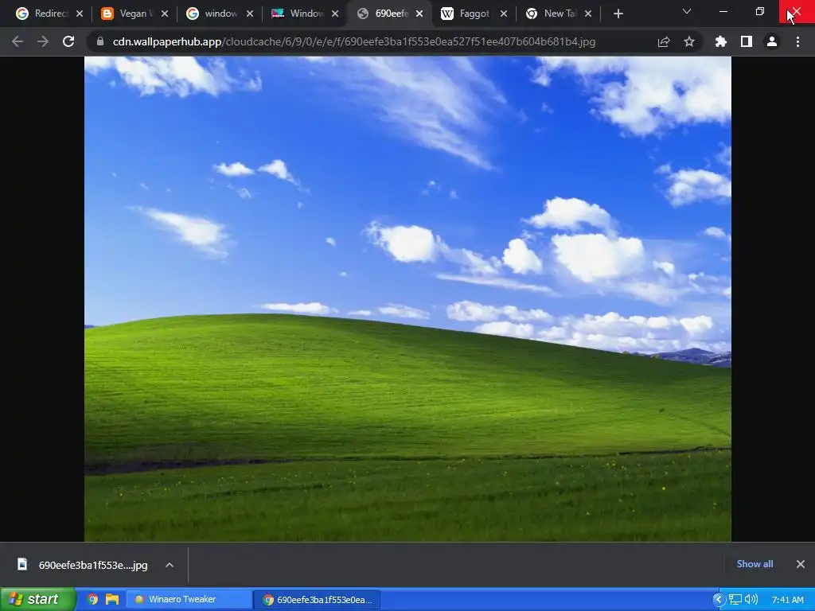Close the Google 'window' tab
The width and height of the screenshot is (815, 611).
pos(250,14)
